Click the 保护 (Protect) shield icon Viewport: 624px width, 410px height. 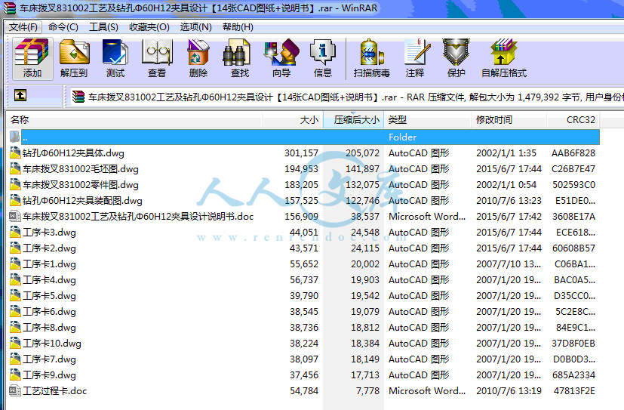pyautogui.click(x=456, y=58)
